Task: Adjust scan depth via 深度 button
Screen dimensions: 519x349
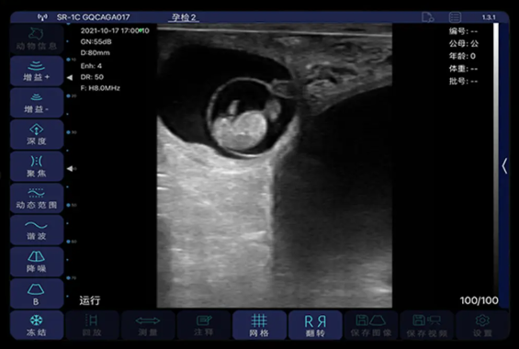Action: (x=37, y=134)
